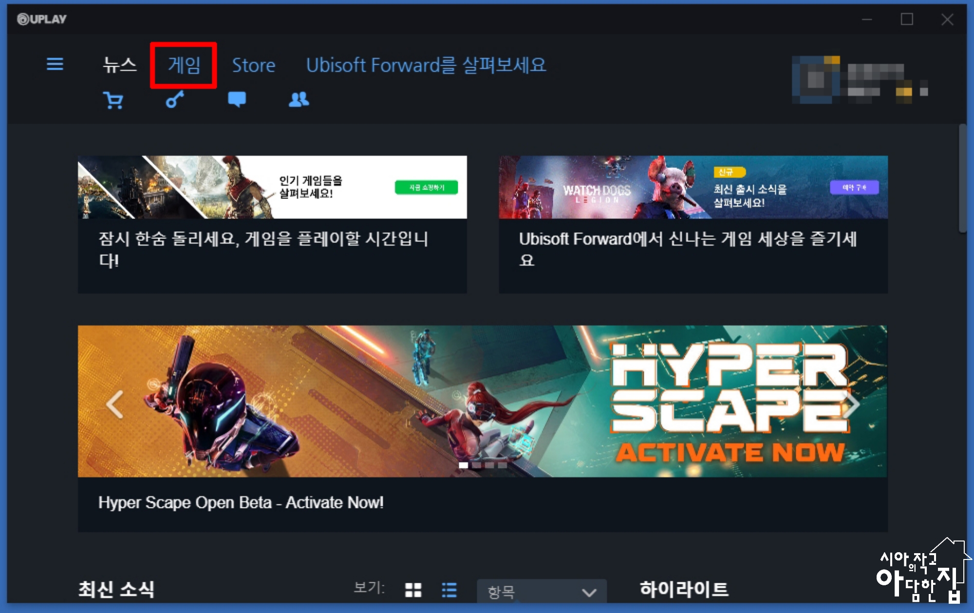Switch to grid view layout
This screenshot has width=974, height=613.
click(x=413, y=590)
